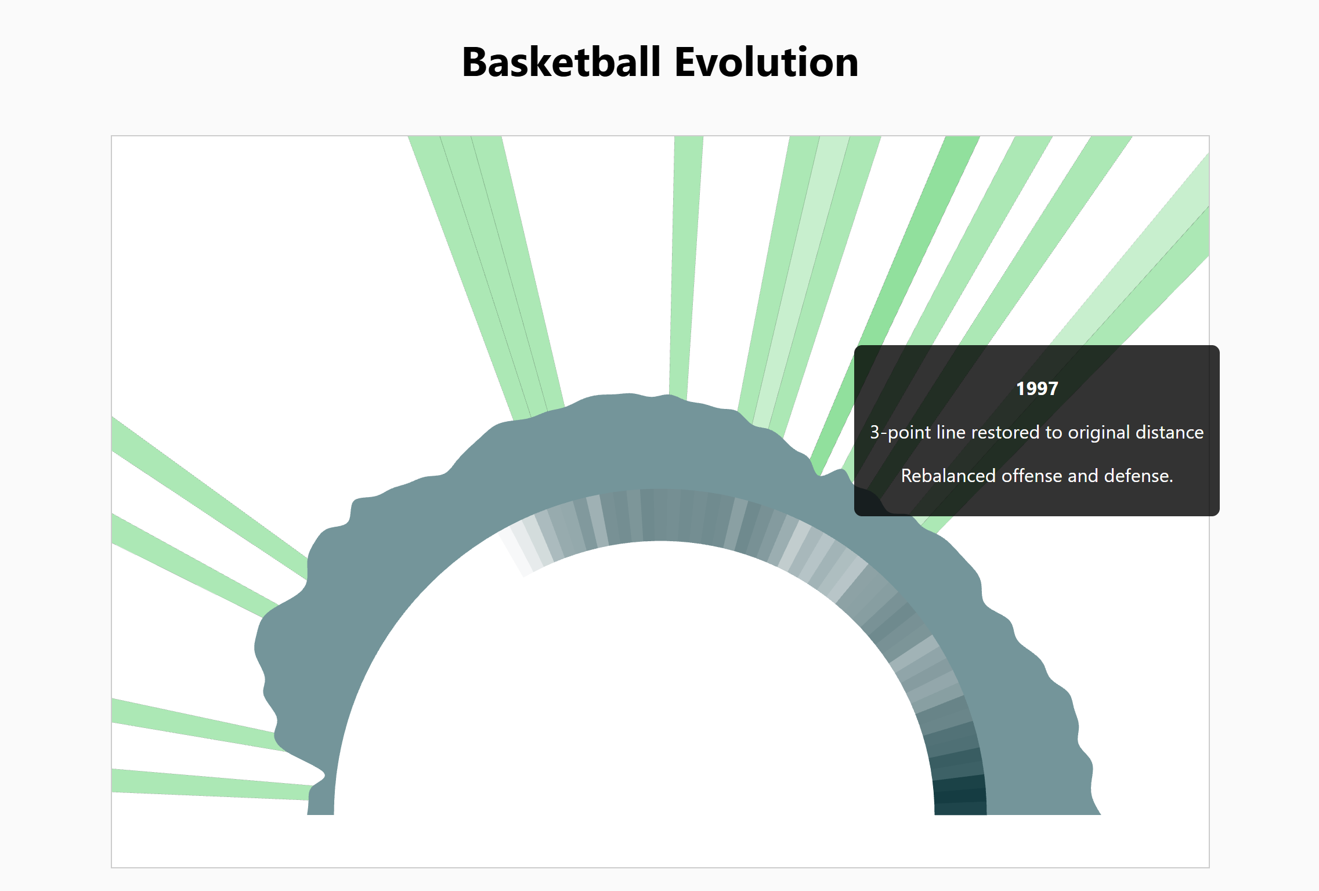Click the 1997 year heading in tooltip
This screenshot has height=891, width=1319.
pyautogui.click(x=1036, y=389)
